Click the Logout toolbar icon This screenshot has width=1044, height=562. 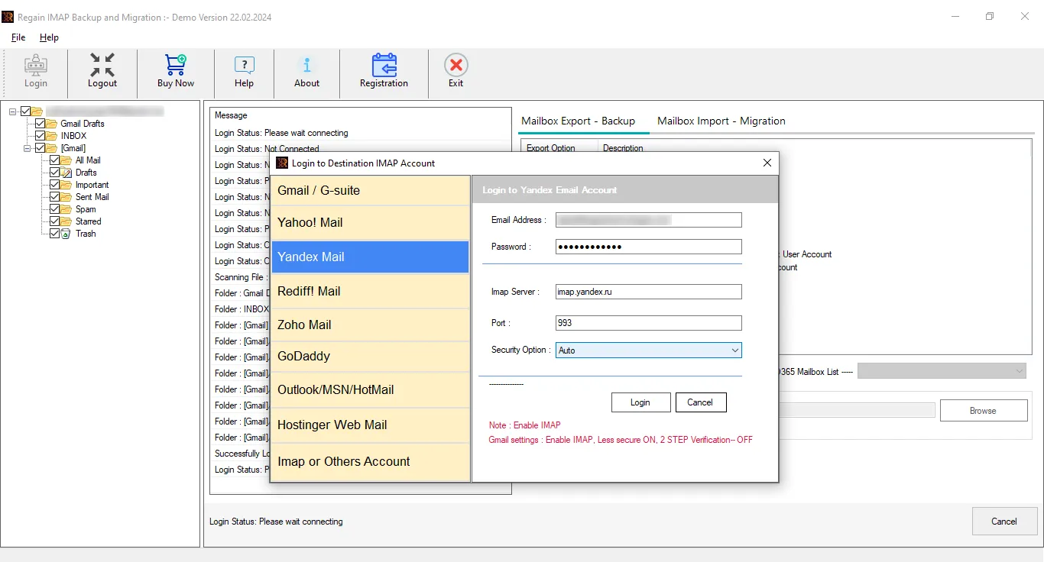click(x=102, y=66)
